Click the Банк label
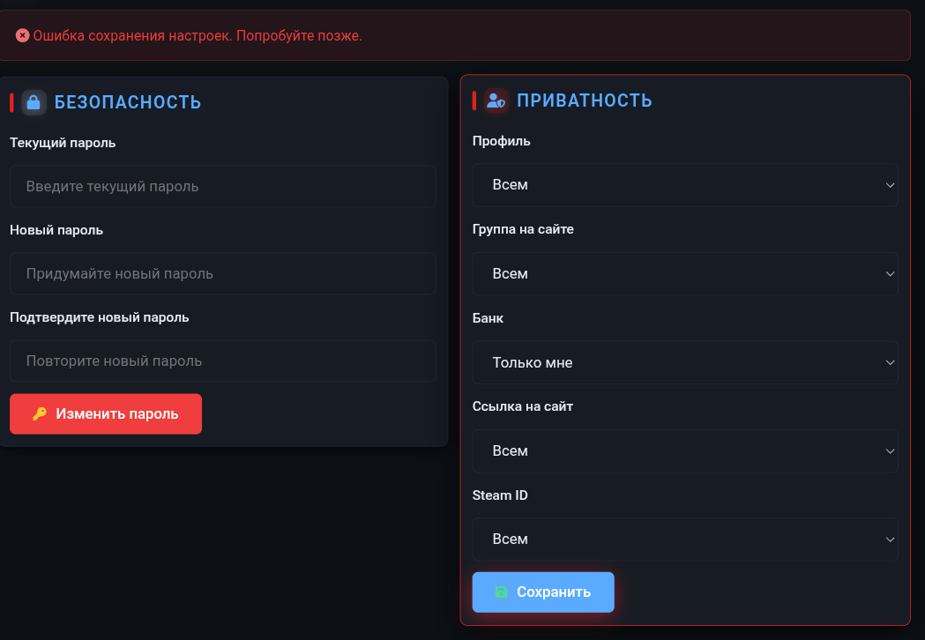 tap(488, 318)
